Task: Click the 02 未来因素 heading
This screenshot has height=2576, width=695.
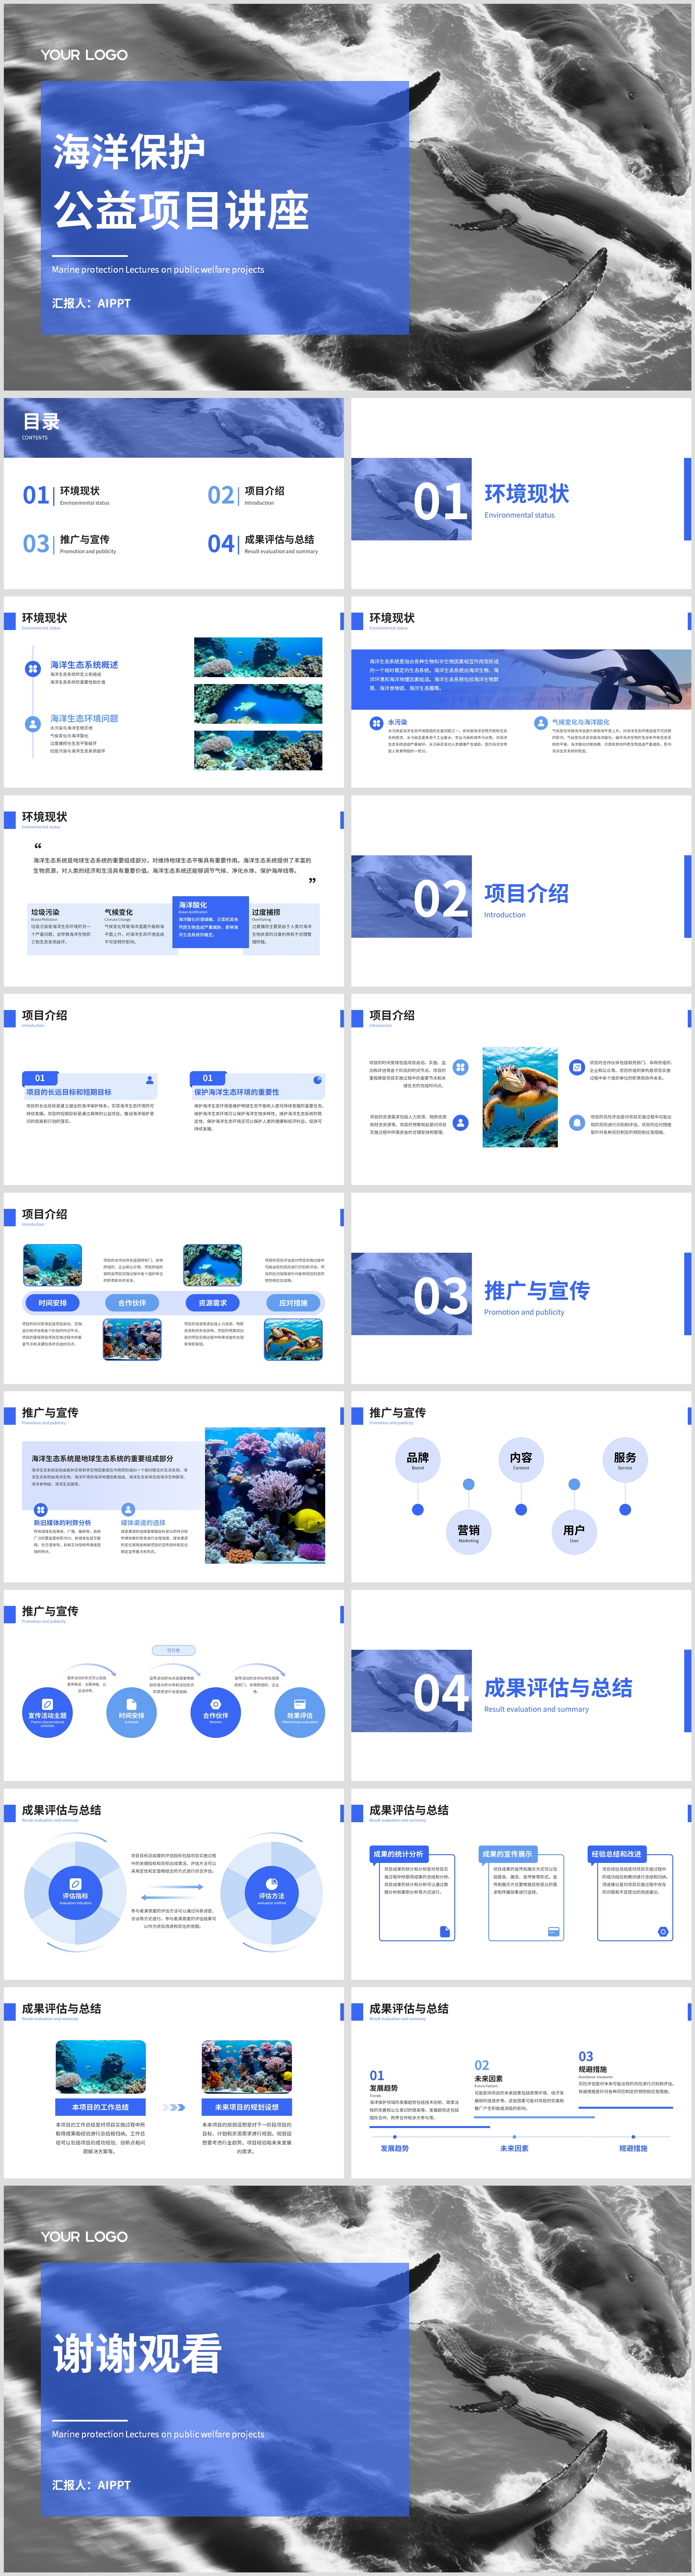Action: point(489,2071)
